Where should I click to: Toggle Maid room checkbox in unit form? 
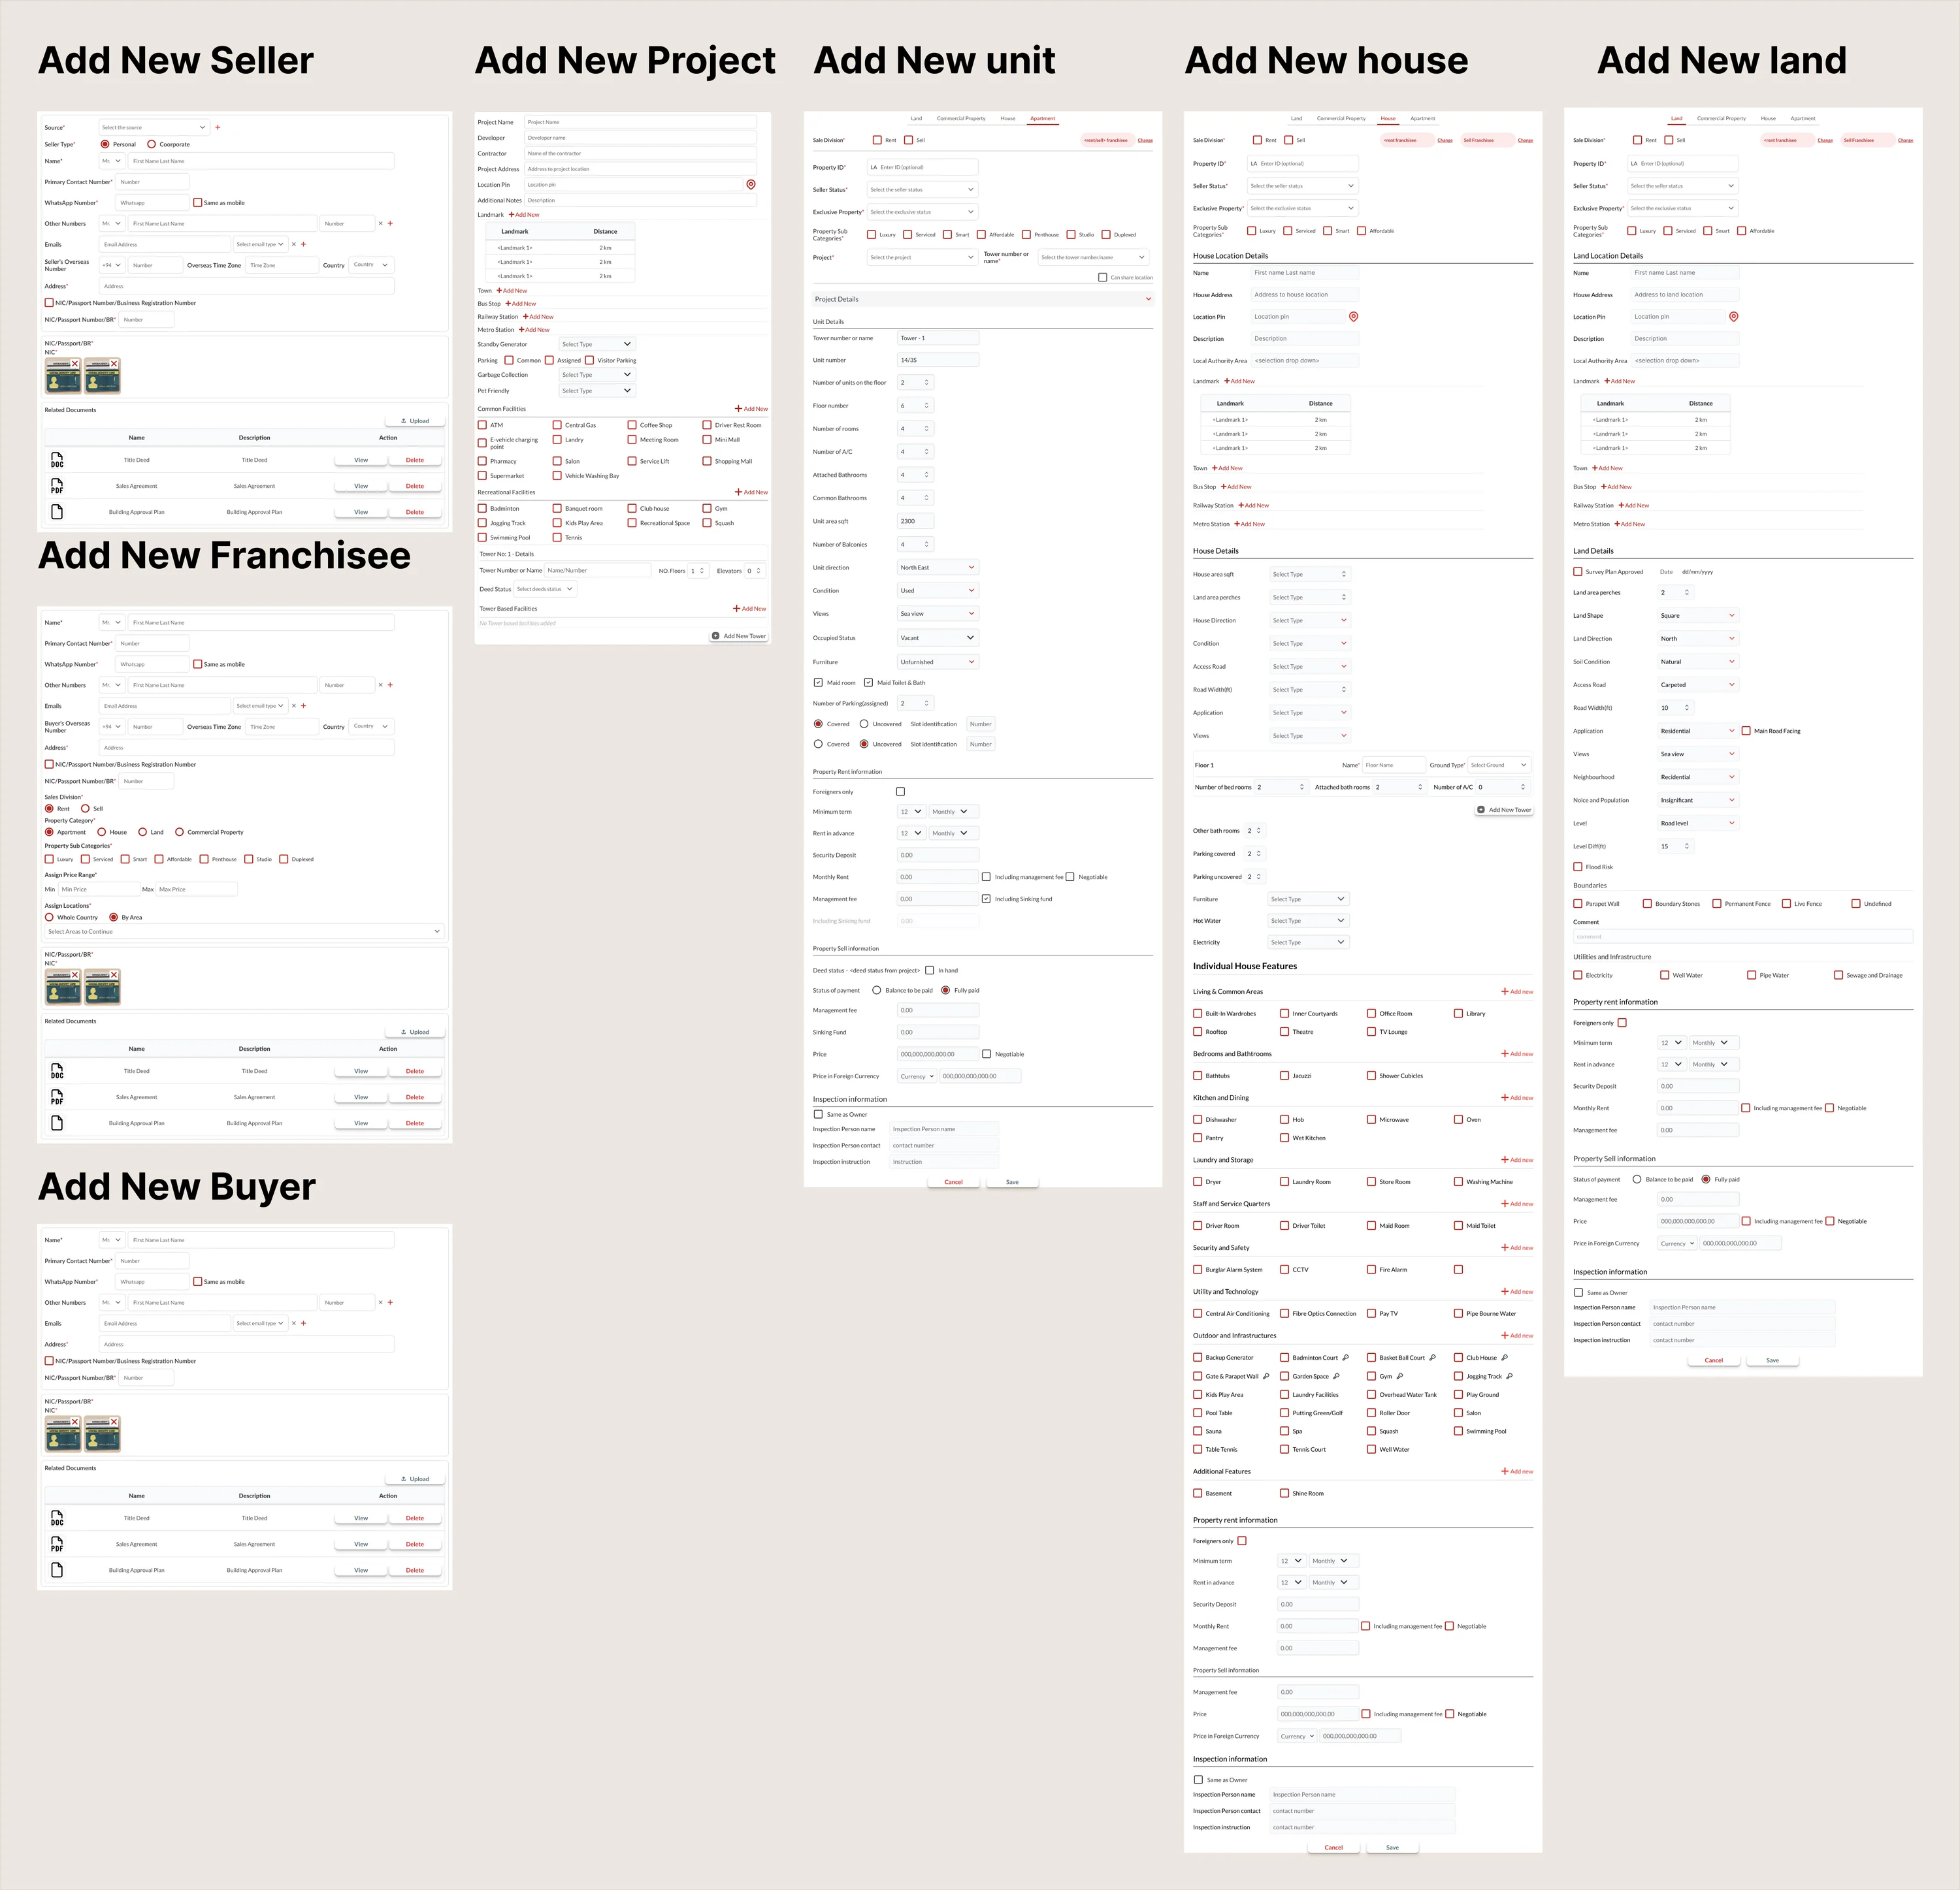pos(818,682)
